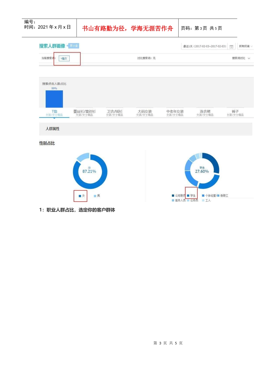The image size is (259, 367).
Task: Open the calendar date picker icon
Action: pyautogui.click(x=231, y=46)
